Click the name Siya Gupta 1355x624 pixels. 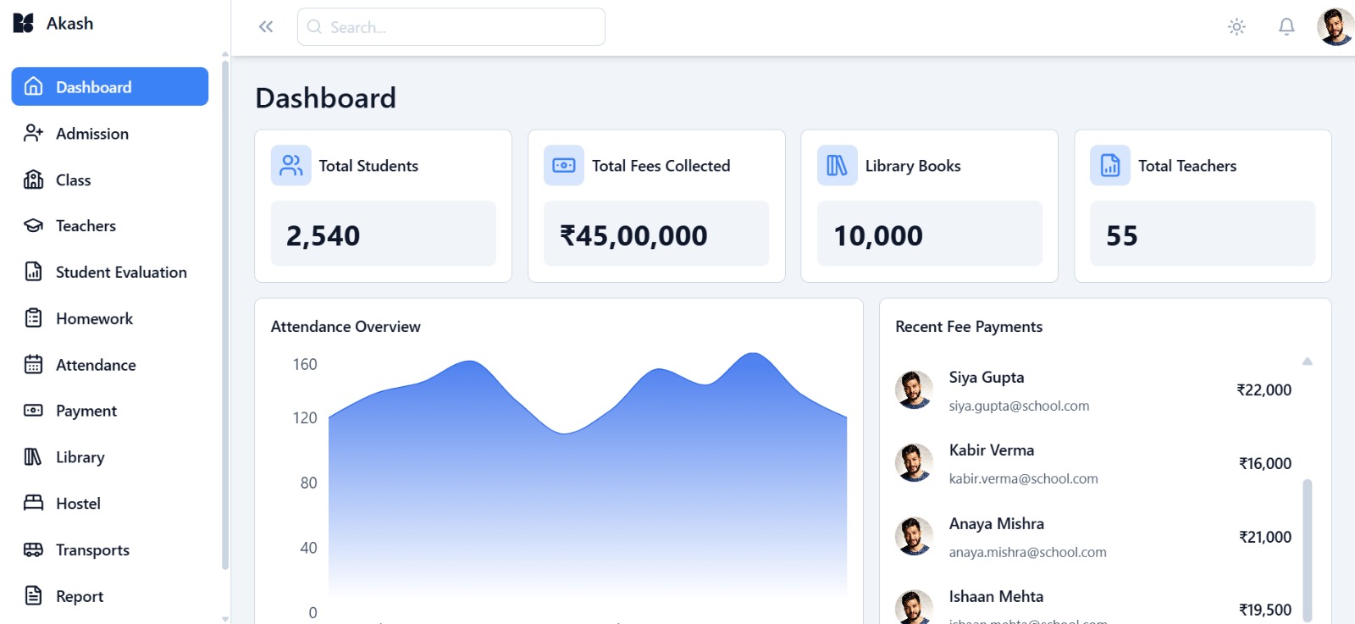click(987, 378)
